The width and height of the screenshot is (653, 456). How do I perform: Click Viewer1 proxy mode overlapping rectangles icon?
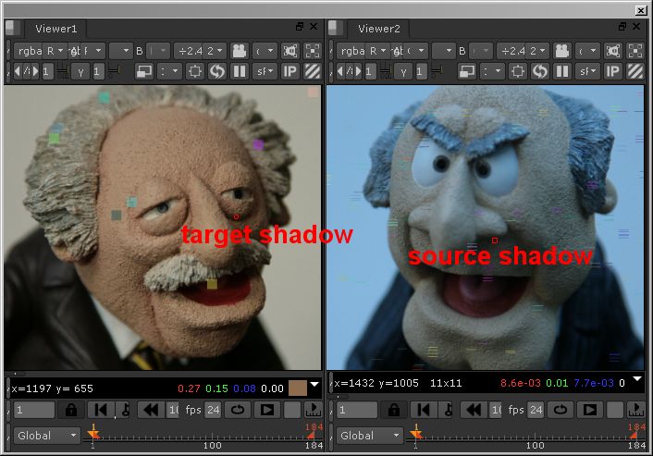point(144,71)
